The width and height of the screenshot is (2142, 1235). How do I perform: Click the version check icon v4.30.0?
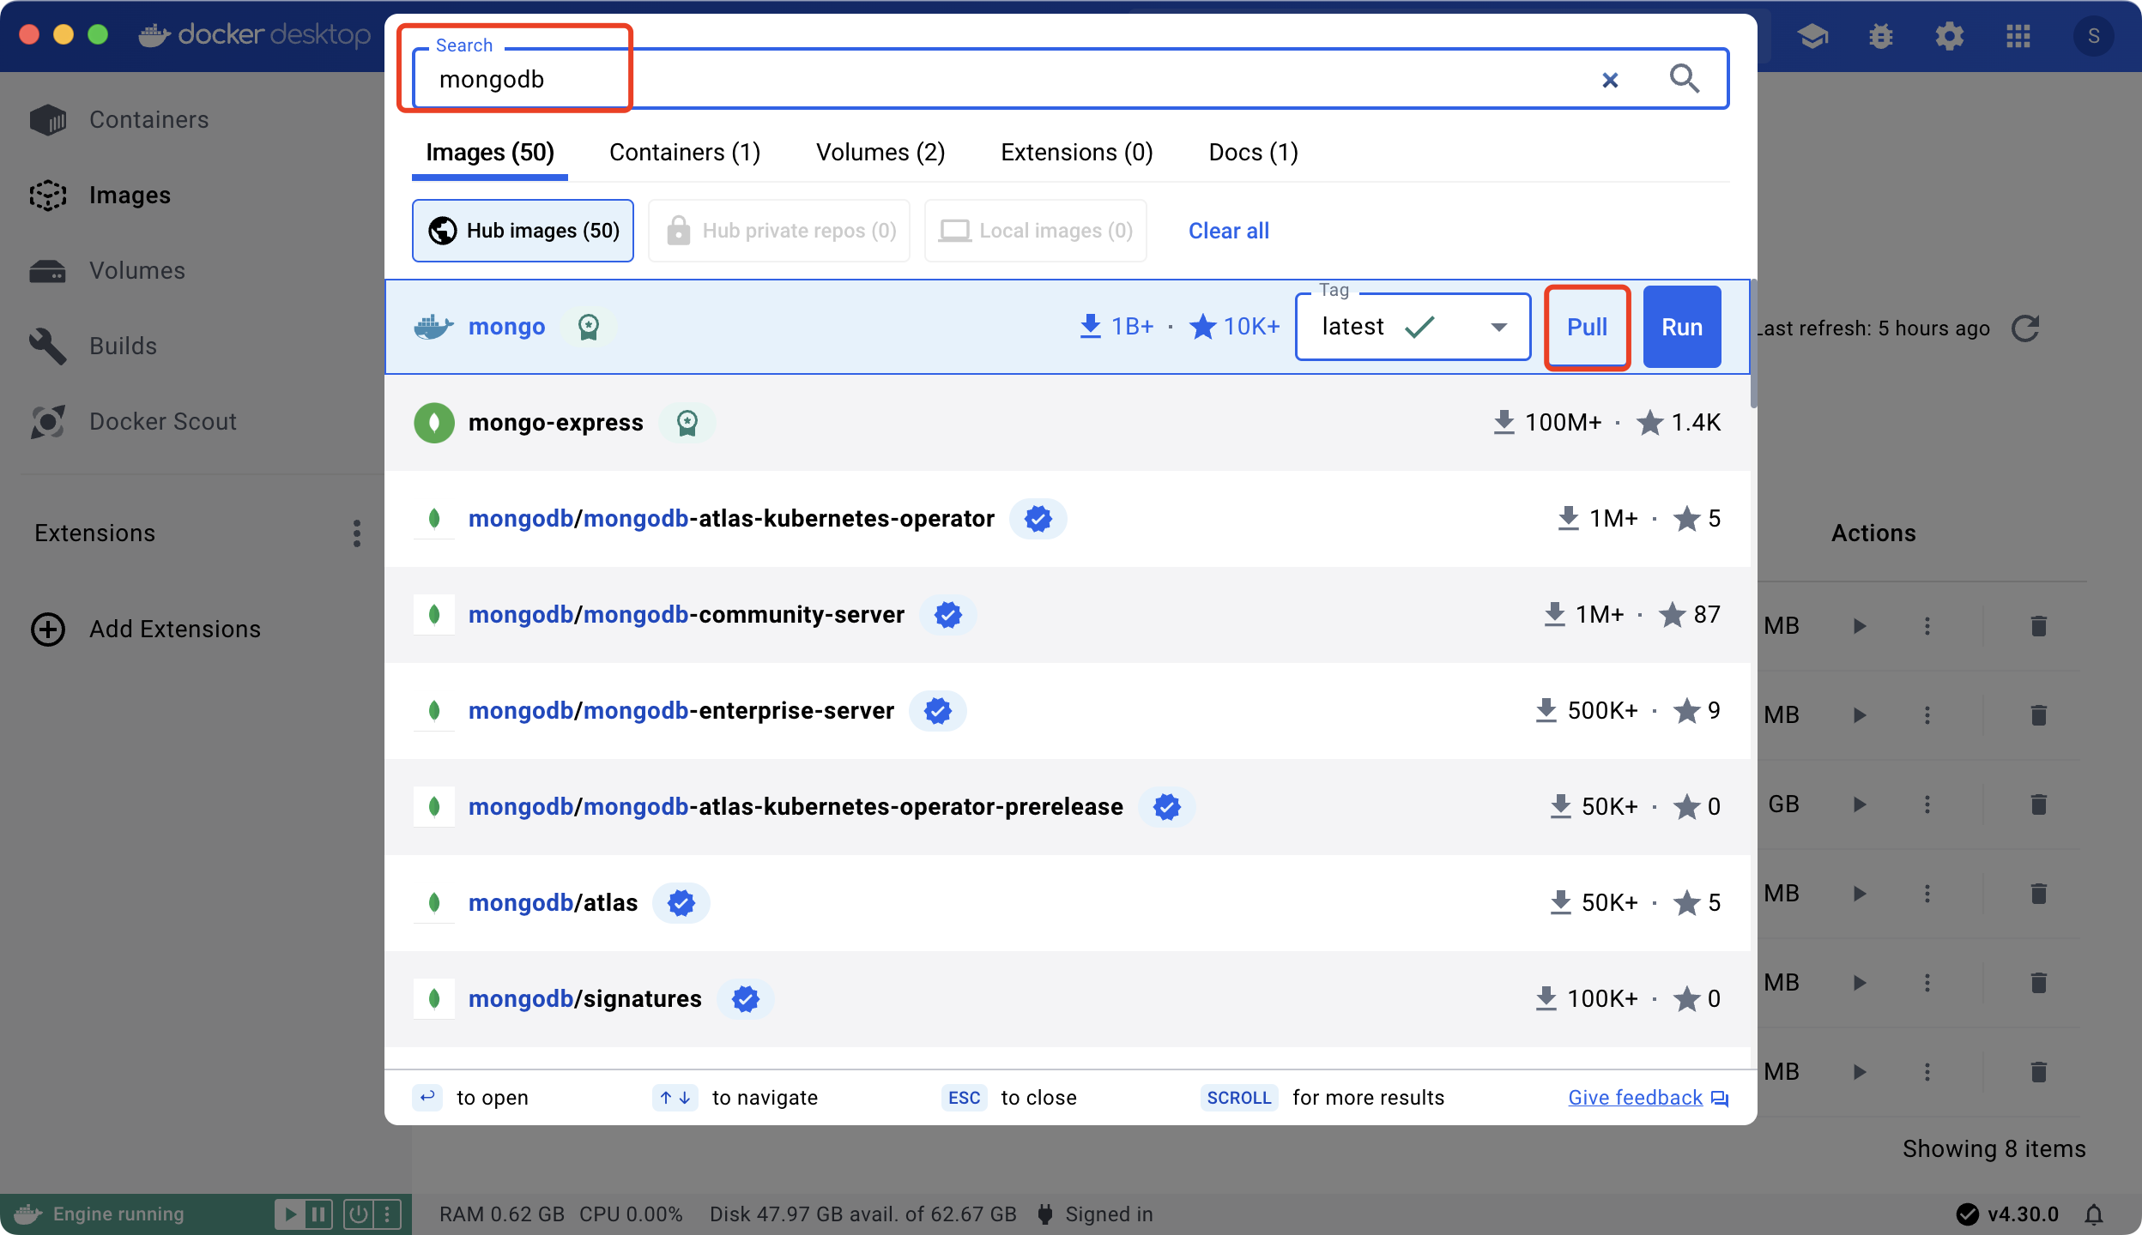(x=1968, y=1214)
